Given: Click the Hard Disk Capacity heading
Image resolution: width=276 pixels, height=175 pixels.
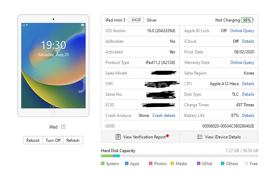Looking at the screenshot, I should click(x=118, y=151).
